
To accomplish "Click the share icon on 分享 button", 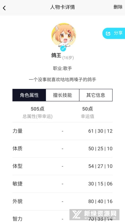I will pos(108,33).
